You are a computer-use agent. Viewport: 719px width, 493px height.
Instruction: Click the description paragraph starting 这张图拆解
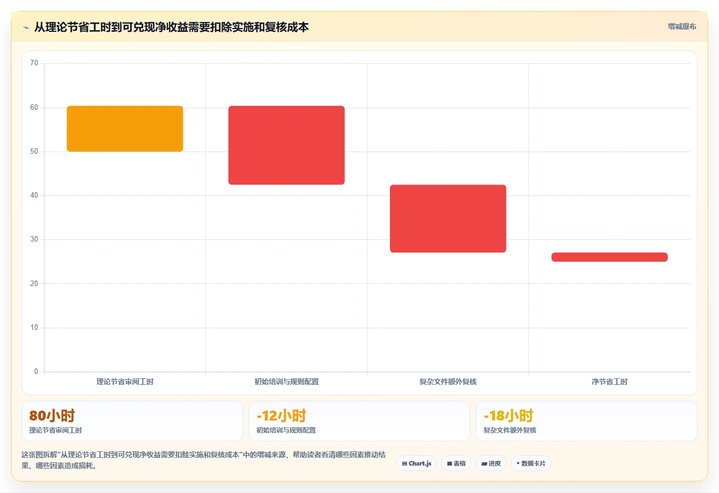203,461
